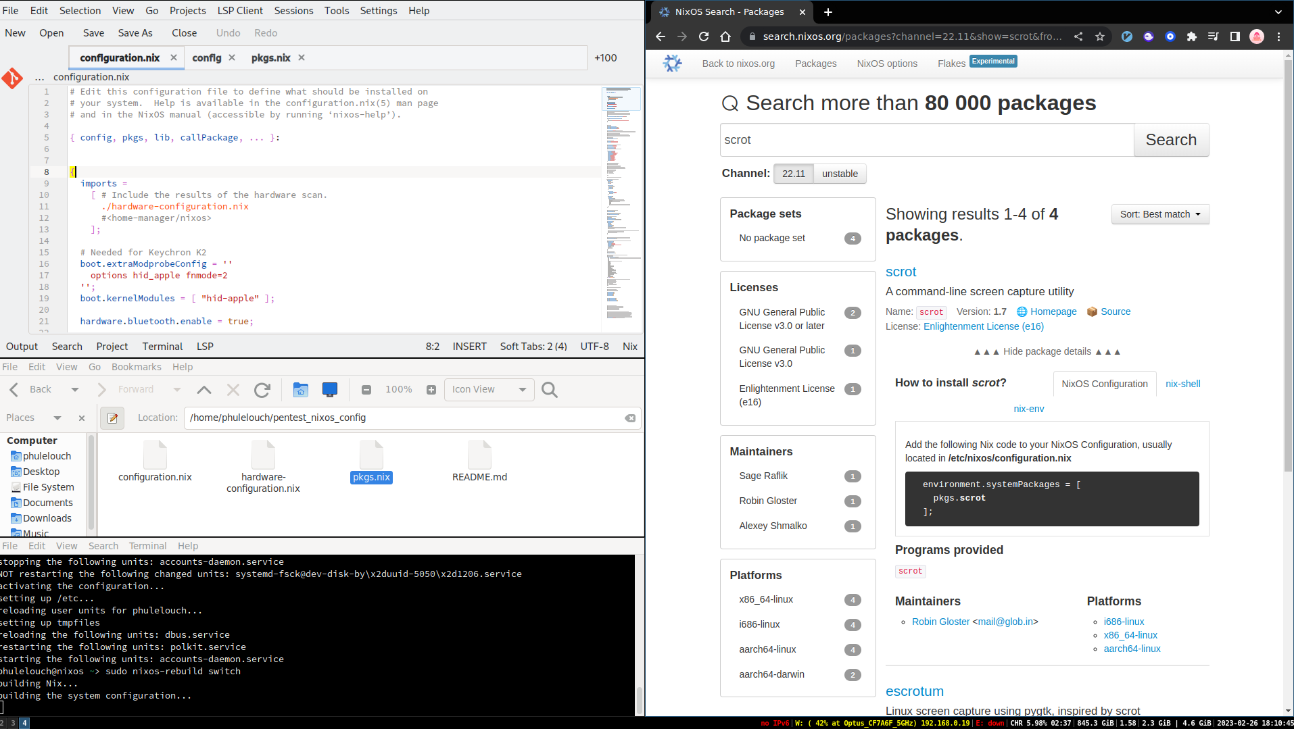Open Chrome tab search chevron
Image resolution: width=1294 pixels, height=729 pixels.
(x=1278, y=11)
